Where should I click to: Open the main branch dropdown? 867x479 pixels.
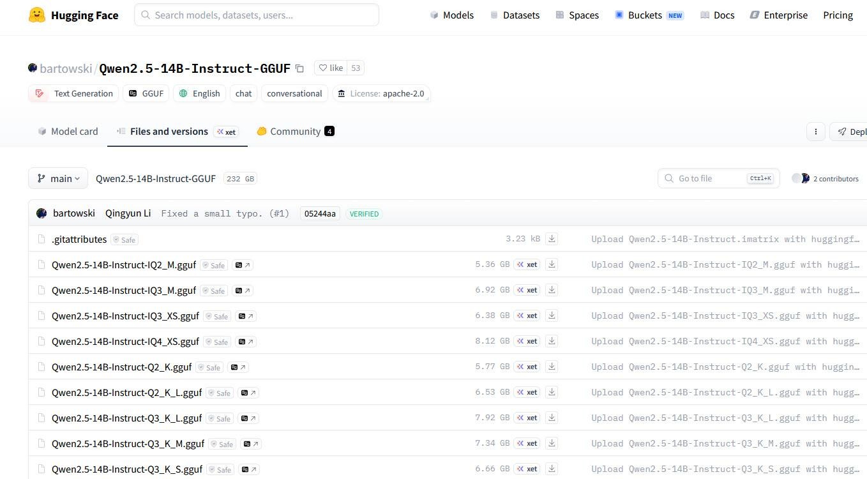coord(58,179)
